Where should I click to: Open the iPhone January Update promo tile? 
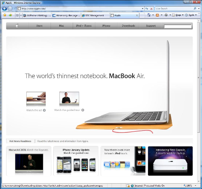(x=76, y=161)
